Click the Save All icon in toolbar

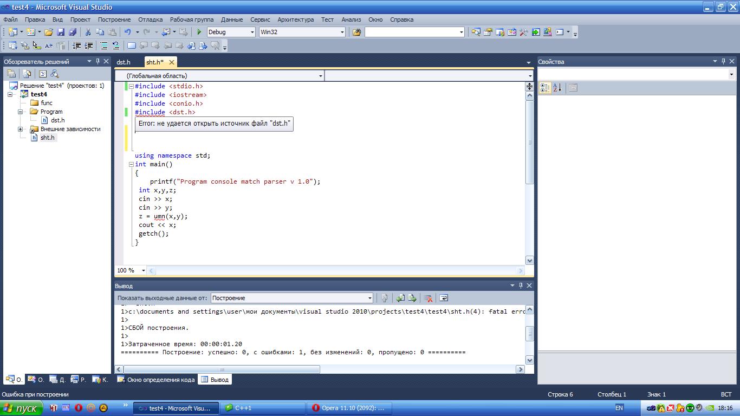click(72, 32)
